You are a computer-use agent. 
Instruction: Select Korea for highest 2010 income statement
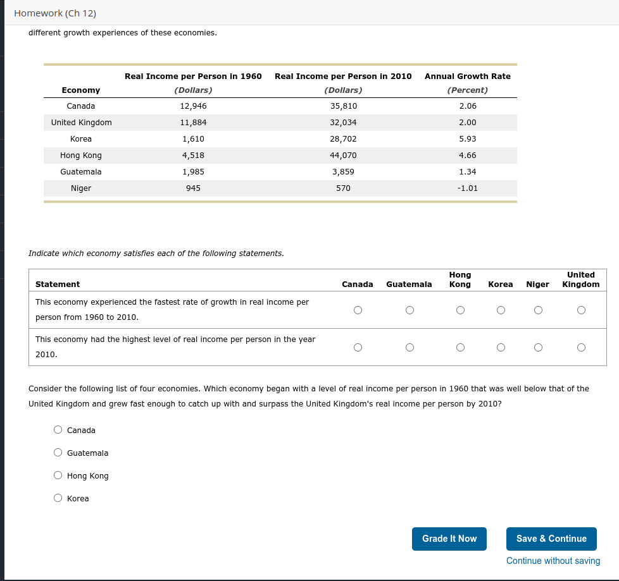coord(501,347)
